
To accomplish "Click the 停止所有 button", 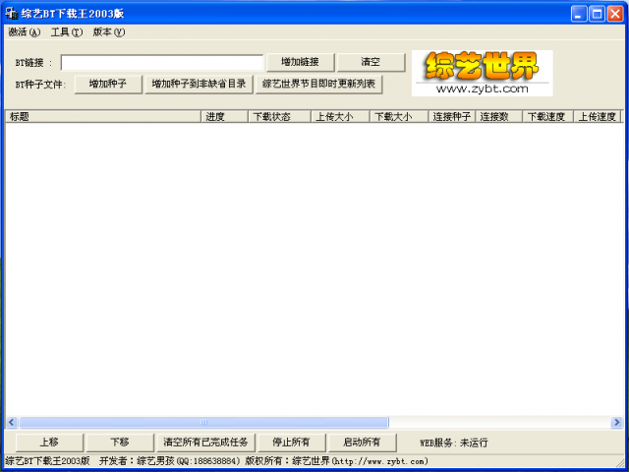I will 292,442.
